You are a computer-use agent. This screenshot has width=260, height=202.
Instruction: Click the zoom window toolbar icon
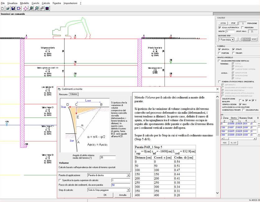coord(42,8)
